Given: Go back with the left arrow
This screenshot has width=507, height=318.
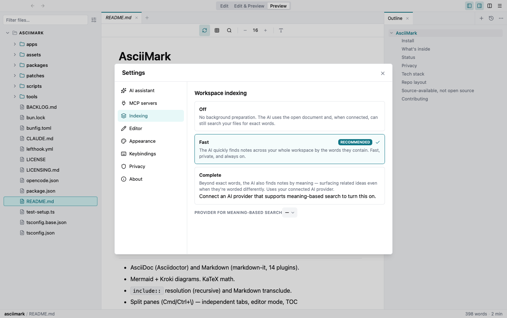Looking at the screenshot, I should [33, 6].
